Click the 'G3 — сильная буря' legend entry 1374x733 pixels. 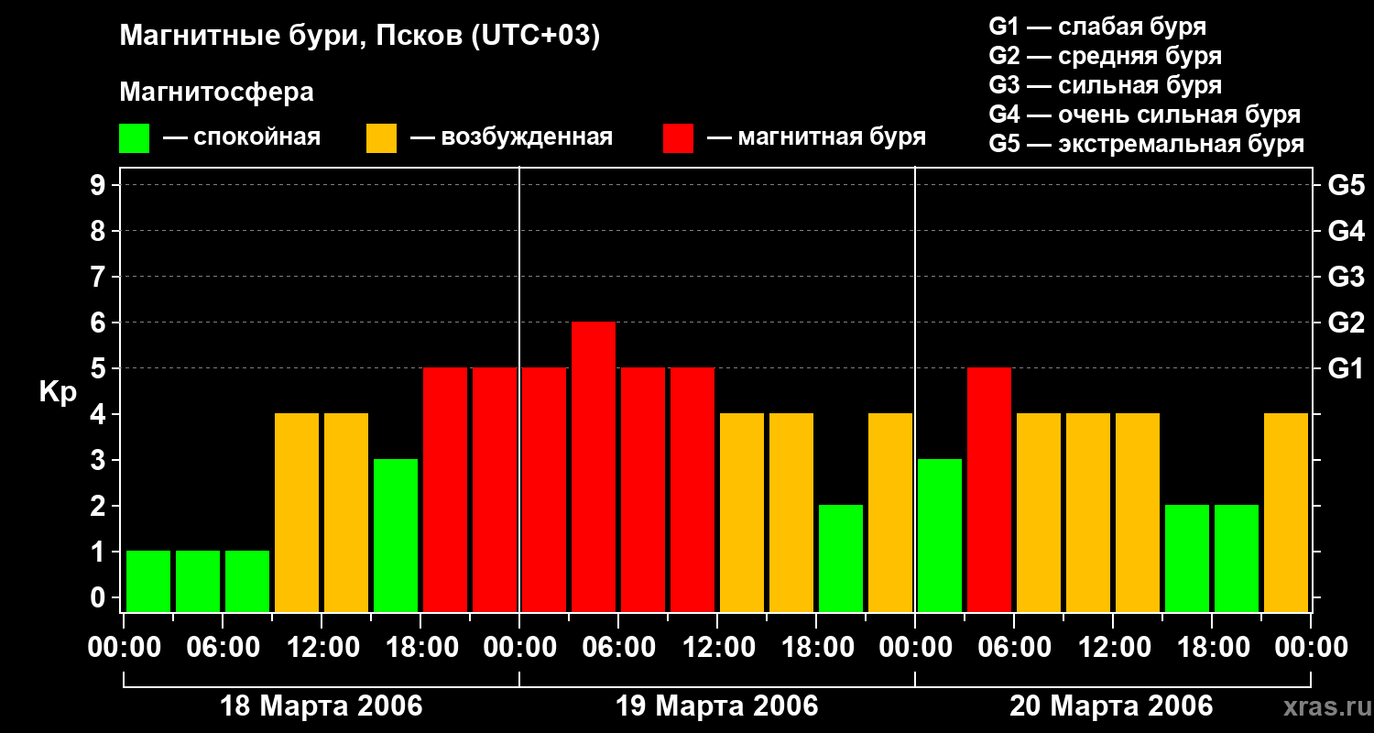1105,85
